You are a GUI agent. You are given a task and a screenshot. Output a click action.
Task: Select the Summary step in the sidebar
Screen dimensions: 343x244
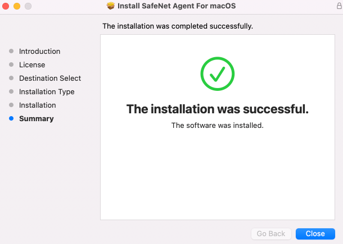(x=37, y=118)
